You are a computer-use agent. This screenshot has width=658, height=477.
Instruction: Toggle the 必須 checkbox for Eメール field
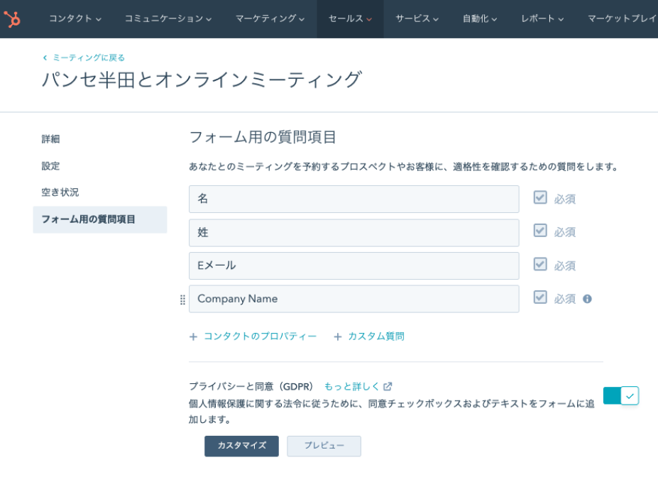540,265
